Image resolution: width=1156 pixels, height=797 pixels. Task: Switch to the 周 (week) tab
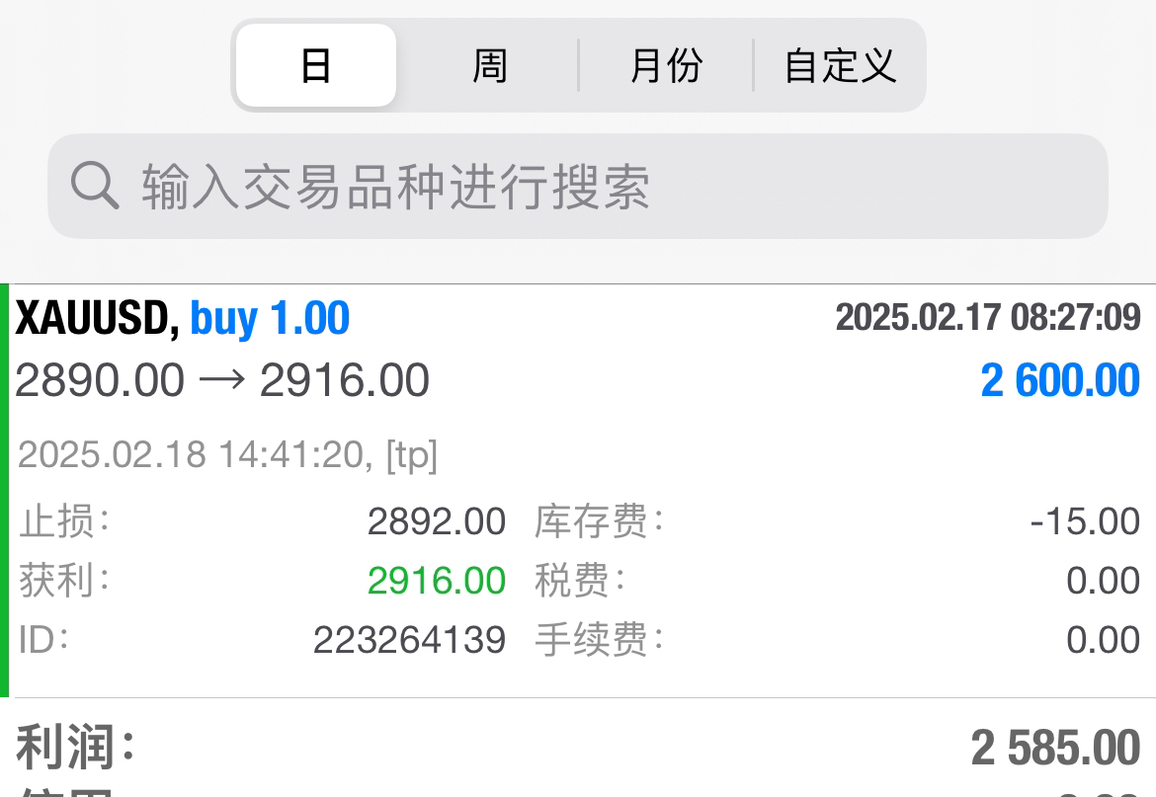tap(489, 66)
